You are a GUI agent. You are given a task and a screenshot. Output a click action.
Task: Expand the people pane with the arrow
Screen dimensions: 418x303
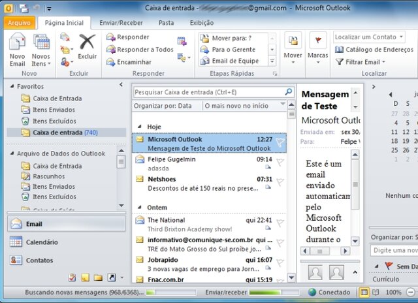(355, 272)
